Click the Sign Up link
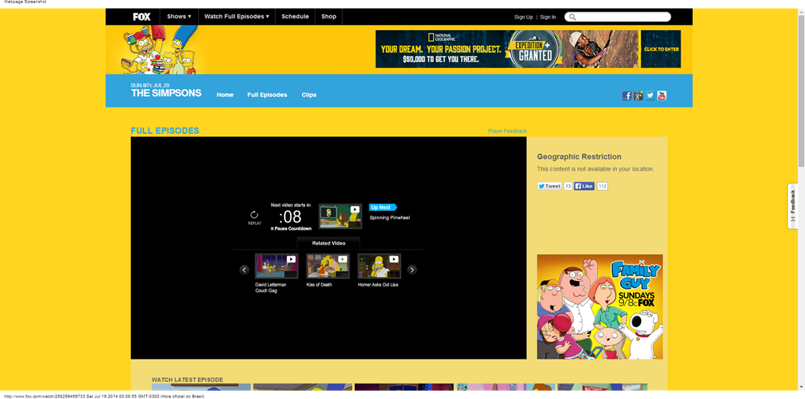The height and width of the screenshot is (399, 805). pos(523,17)
